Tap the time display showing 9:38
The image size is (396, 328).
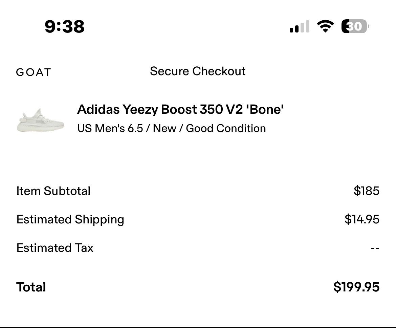tap(64, 27)
